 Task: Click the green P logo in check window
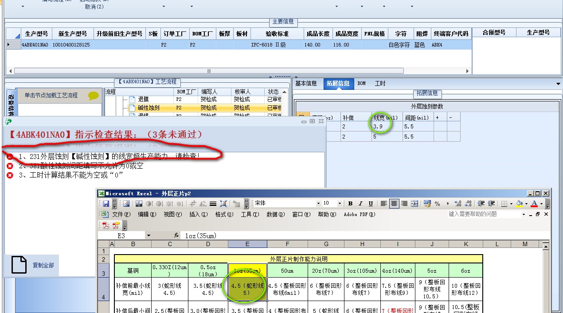(9, 121)
